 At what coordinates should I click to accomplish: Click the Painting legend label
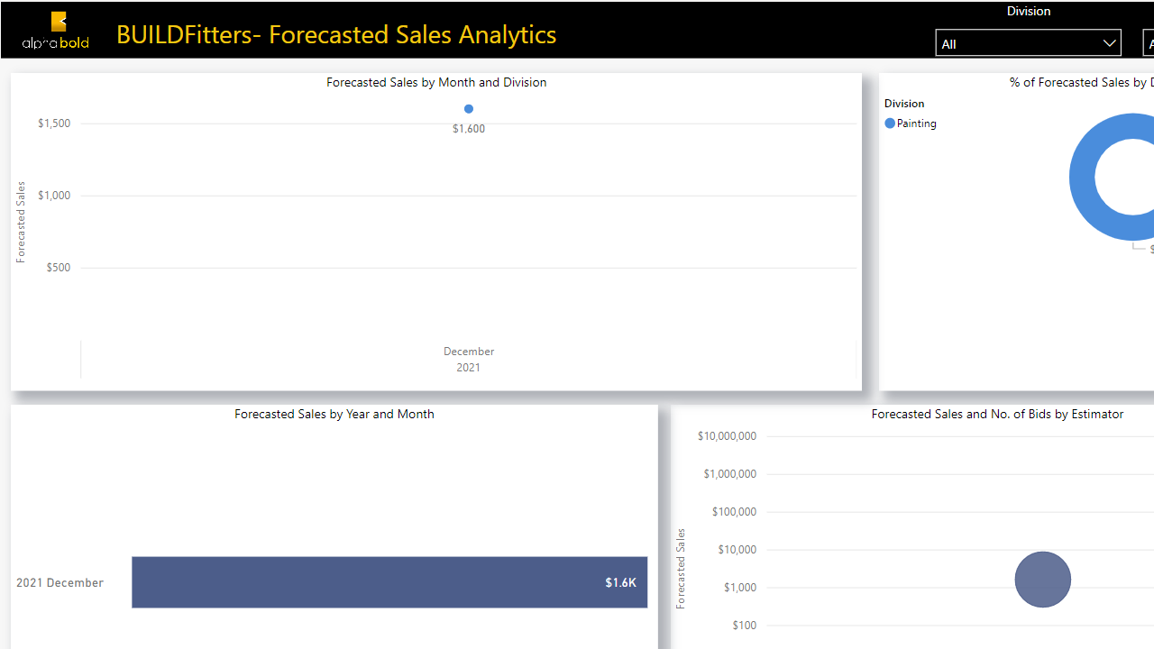917,123
